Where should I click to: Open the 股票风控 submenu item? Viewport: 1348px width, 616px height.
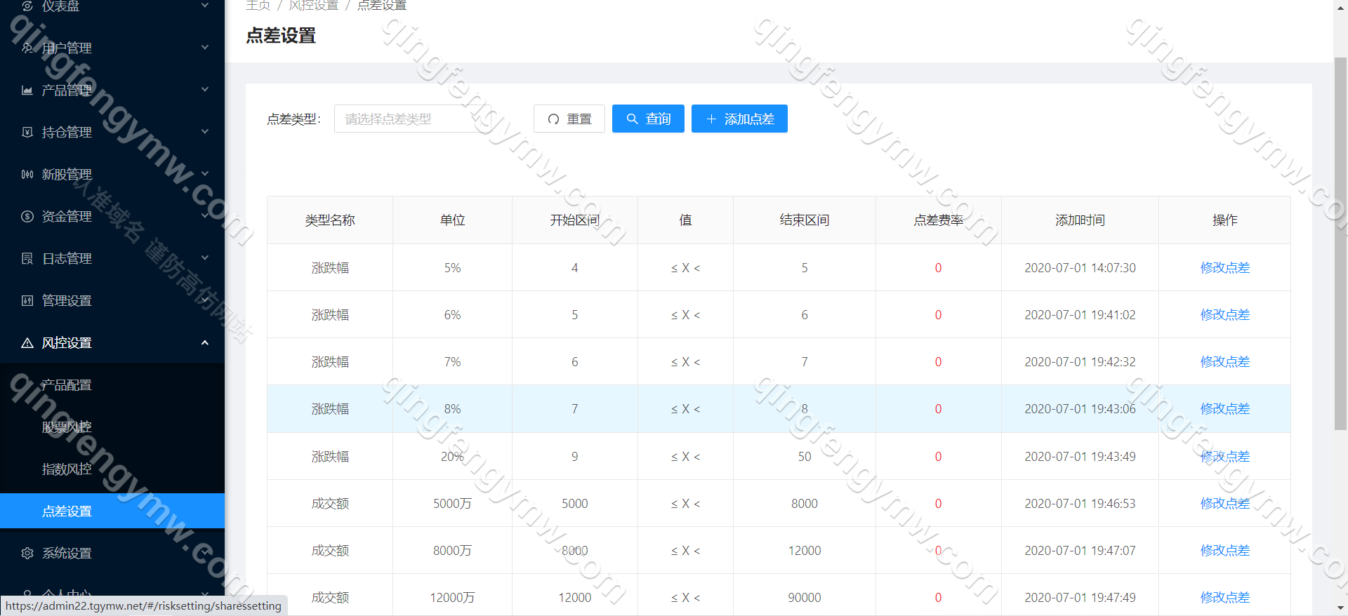click(67, 427)
